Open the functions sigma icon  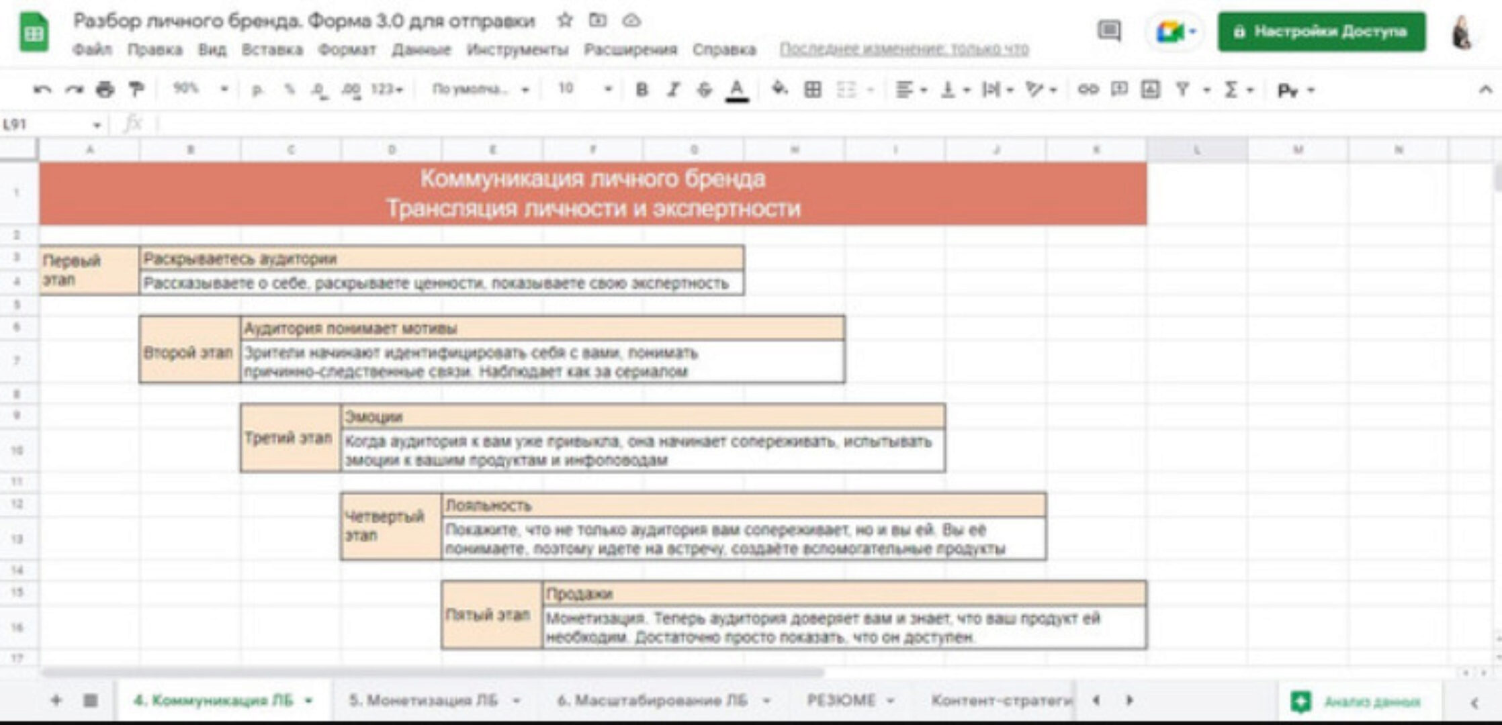tap(1231, 89)
